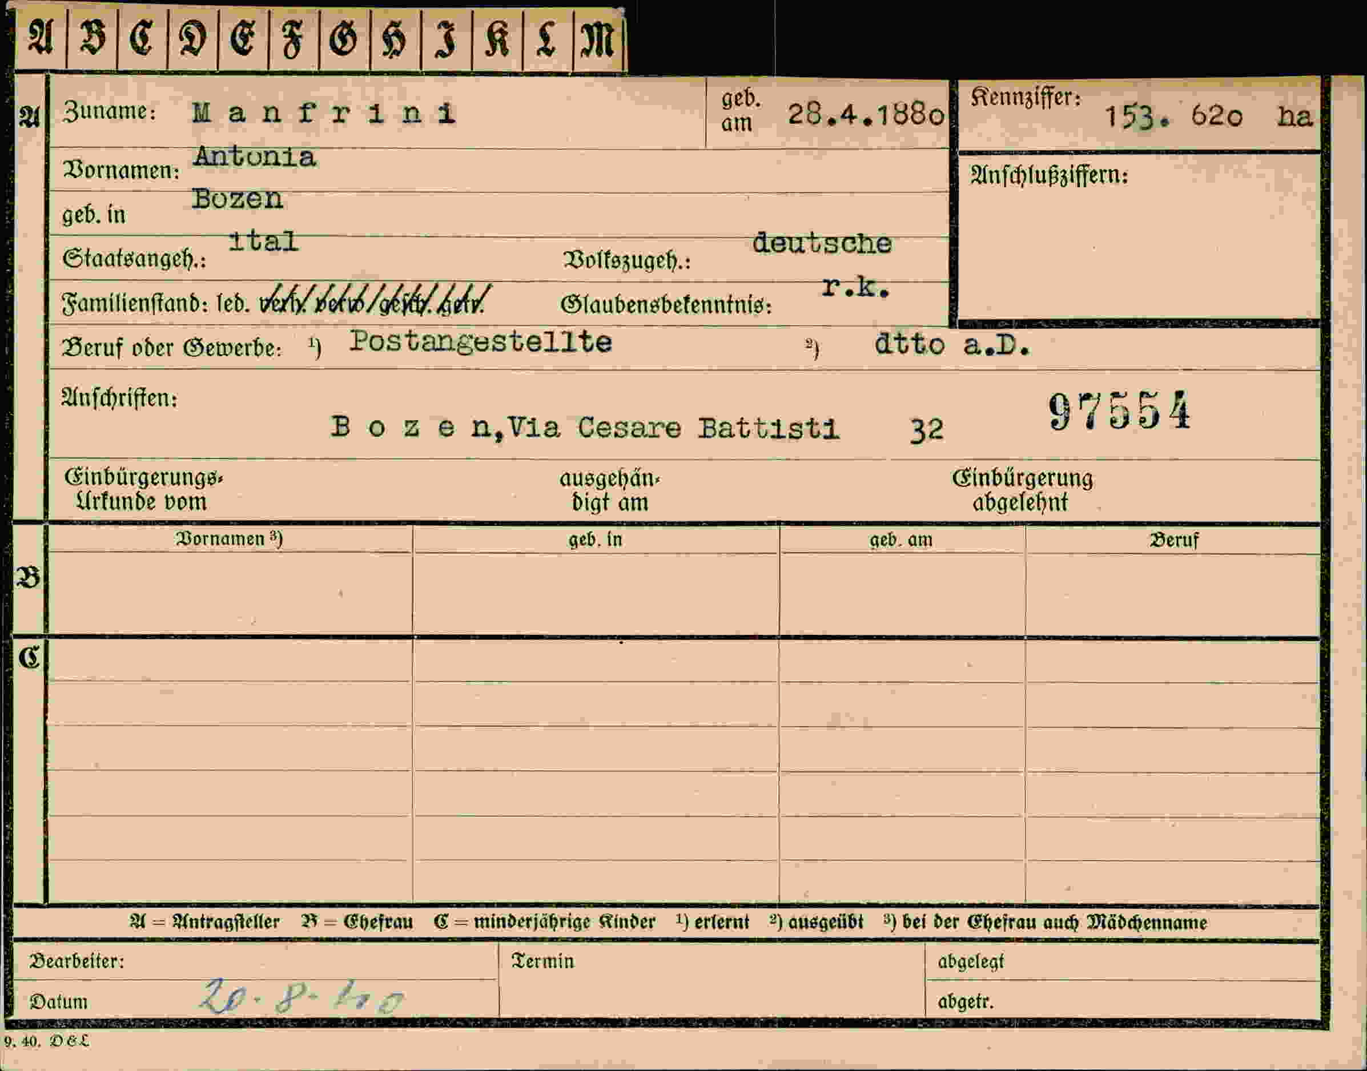This screenshot has width=1367, height=1071.
Task: Click the 'Familienstand:' label
Action: [135, 304]
